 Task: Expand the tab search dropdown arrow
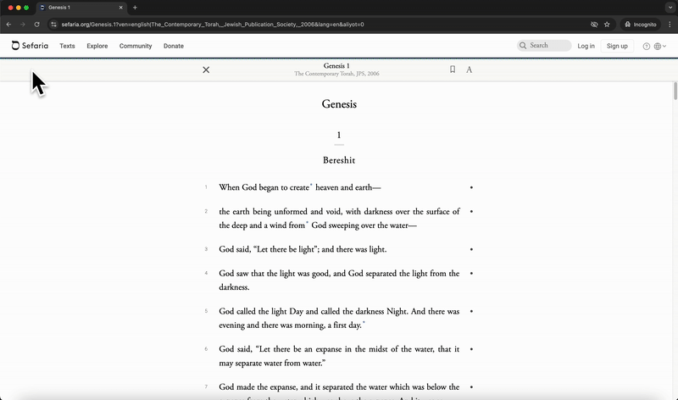pyautogui.click(x=670, y=8)
